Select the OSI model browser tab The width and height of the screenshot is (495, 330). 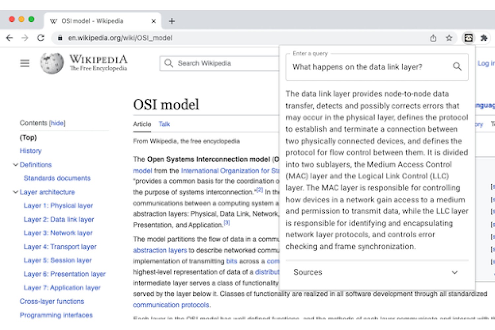pyautogui.click(x=103, y=21)
